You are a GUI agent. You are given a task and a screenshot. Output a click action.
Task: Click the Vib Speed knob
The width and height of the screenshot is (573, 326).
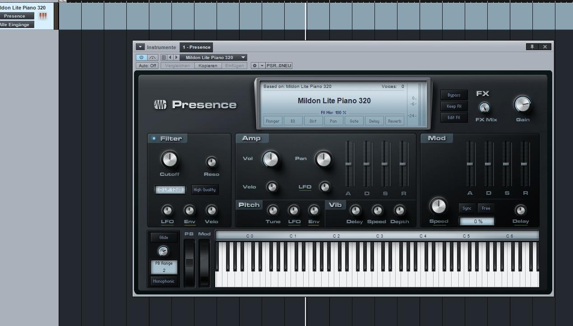377,211
